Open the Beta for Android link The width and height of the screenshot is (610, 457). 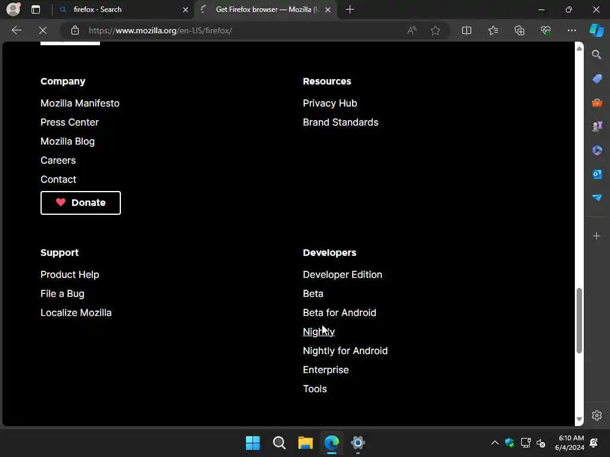click(339, 312)
